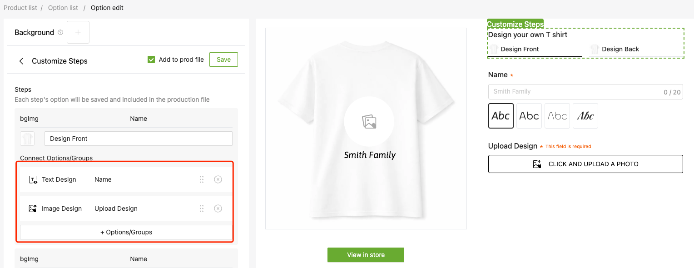Select the italic script Abc font style

[x=585, y=116]
